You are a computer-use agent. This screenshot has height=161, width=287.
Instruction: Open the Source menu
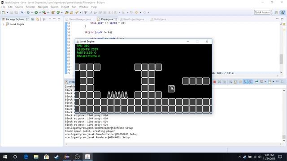click(19, 7)
